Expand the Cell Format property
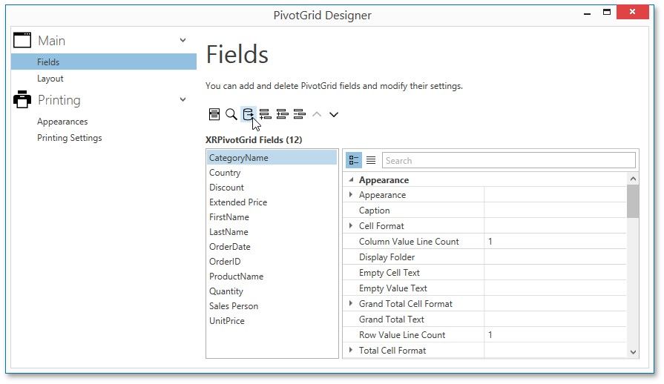Screen dimensions: 664x384 click(x=350, y=226)
